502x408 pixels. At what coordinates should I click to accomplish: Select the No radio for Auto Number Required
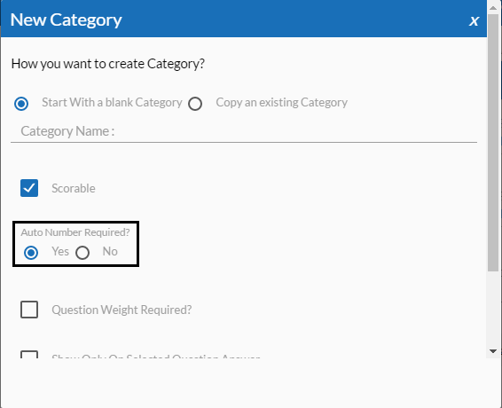[82, 253]
